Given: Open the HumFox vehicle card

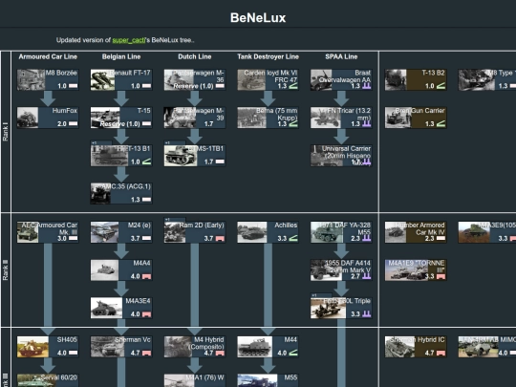Looking at the screenshot, I should pos(48,118).
